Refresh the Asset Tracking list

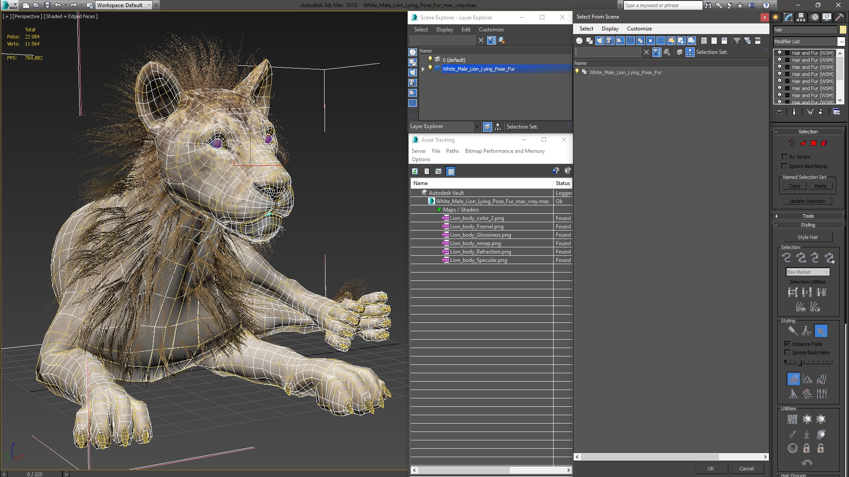point(415,171)
